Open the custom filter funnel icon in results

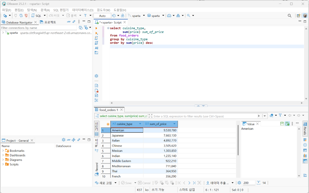pyautogui.click(x=280, y=115)
